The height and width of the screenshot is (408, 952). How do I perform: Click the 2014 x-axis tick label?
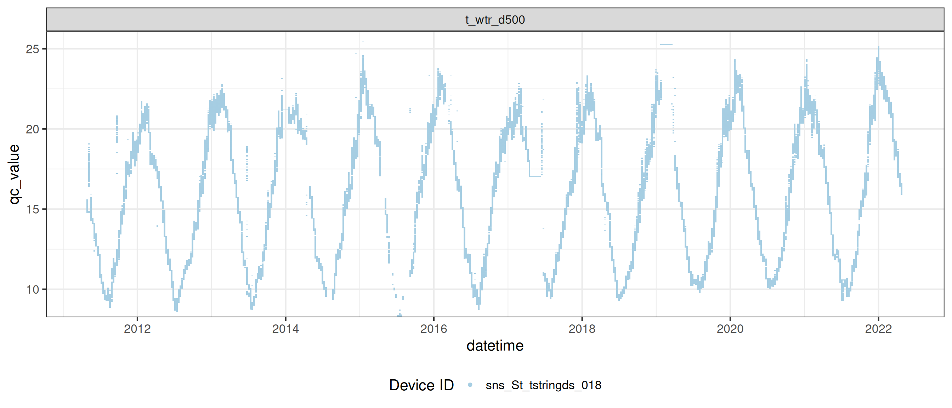(x=285, y=329)
